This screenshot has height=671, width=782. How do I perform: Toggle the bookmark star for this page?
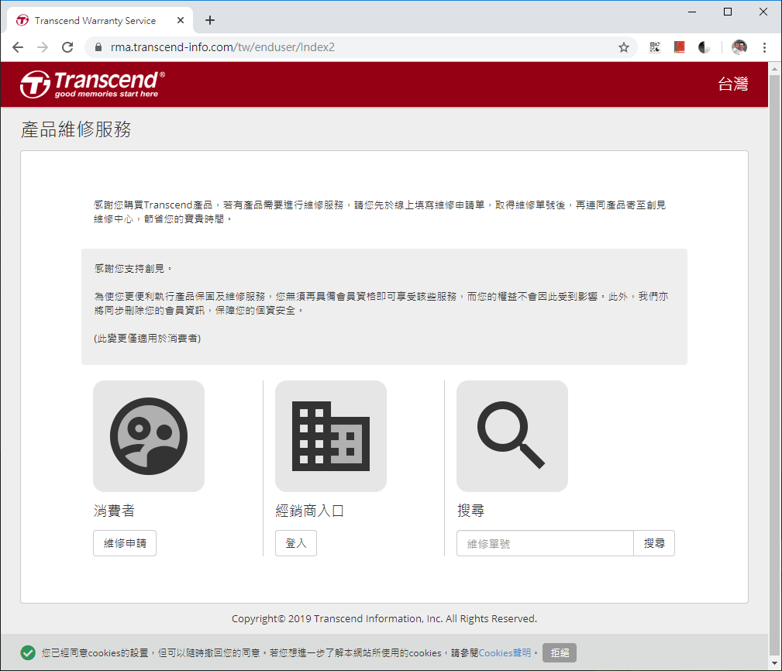624,47
